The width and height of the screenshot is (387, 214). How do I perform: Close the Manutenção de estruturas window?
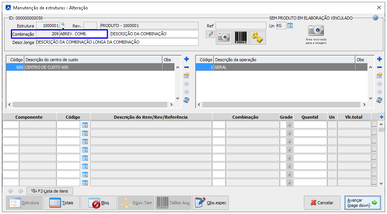pos(379,8)
